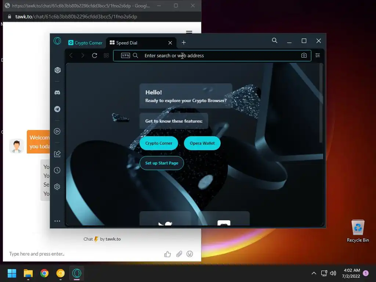Toggle the VPN badge in the address bar
This screenshot has width=376, height=282.
point(126,55)
